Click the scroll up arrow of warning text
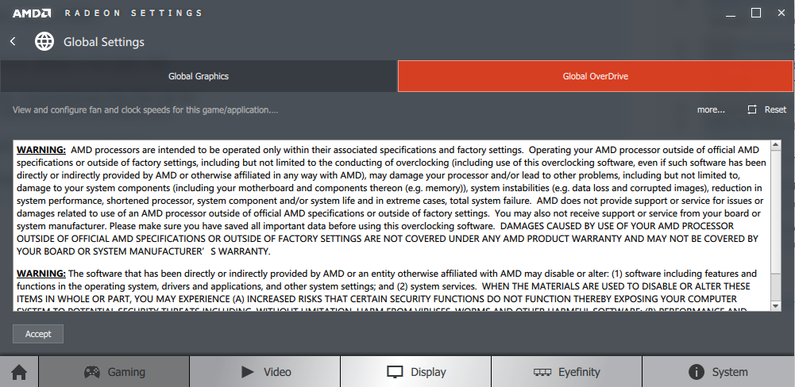Screen dimensions: 795x387 (775, 146)
